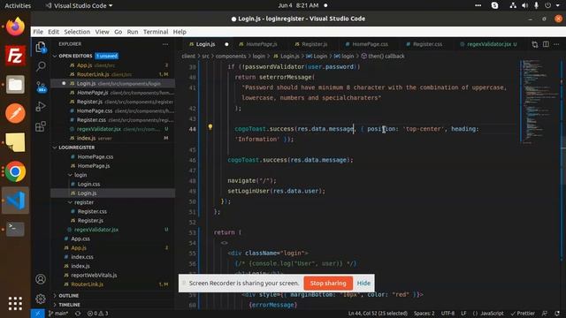This screenshot has width=566, height=318.
Task: Open RouterLink.js in Open Editors
Action: tap(113, 74)
